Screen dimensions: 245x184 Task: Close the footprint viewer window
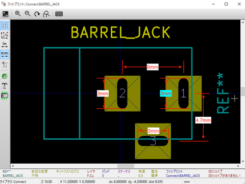pyautogui.click(x=239, y=4)
